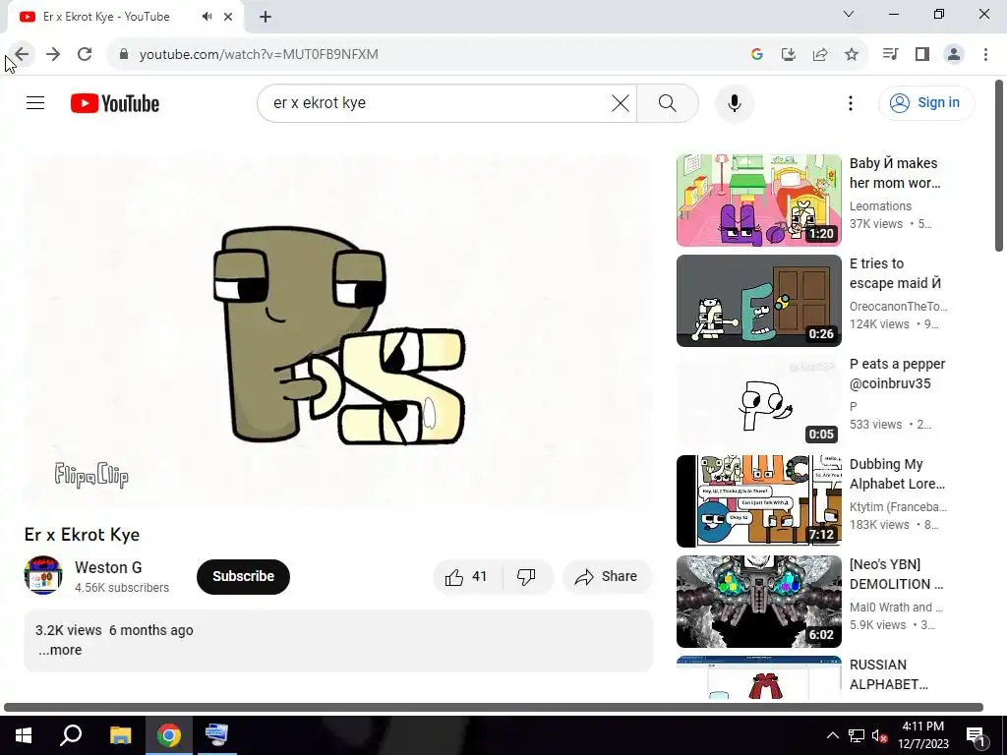Viewport: 1007px width, 755px height.
Task: Close the 'Er x Ekrot Kye' tab
Action: pos(228,17)
